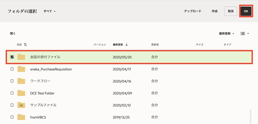Click the ワークフロー folder icon
Screen dimensions: 258x124
point(21,81)
